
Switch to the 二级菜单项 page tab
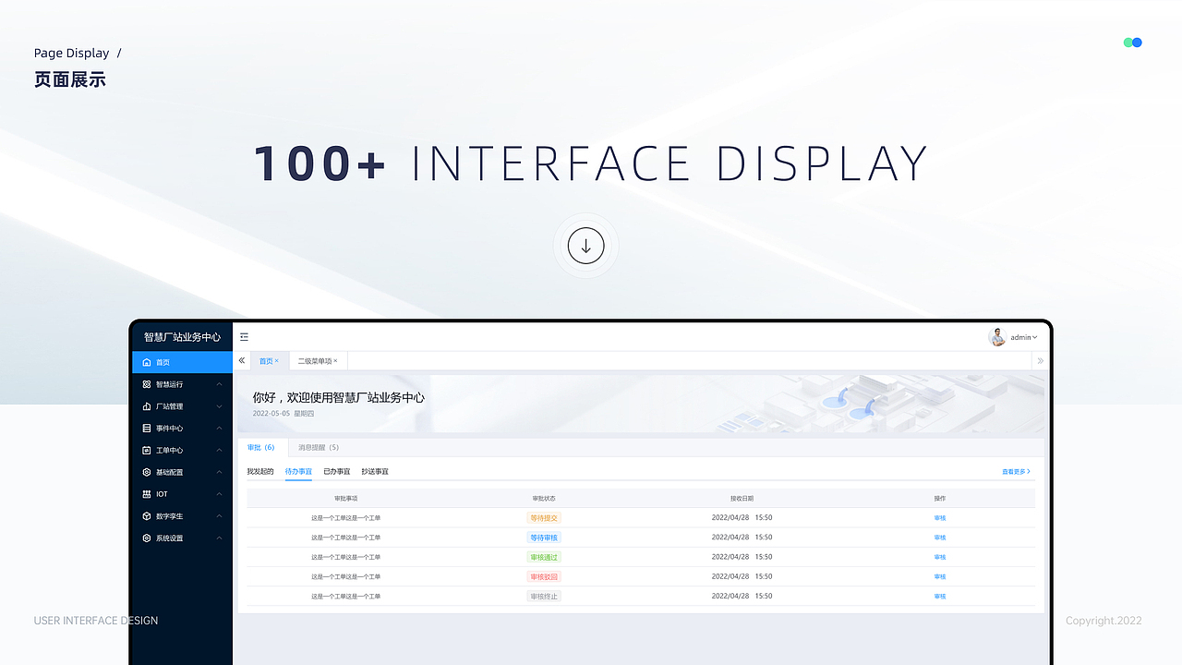pyautogui.click(x=318, y=361)
